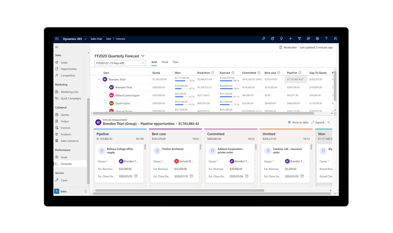
Task: Toggle the sidebar hamburger menu
Action: pyautogui.click(x=57, y=47)
